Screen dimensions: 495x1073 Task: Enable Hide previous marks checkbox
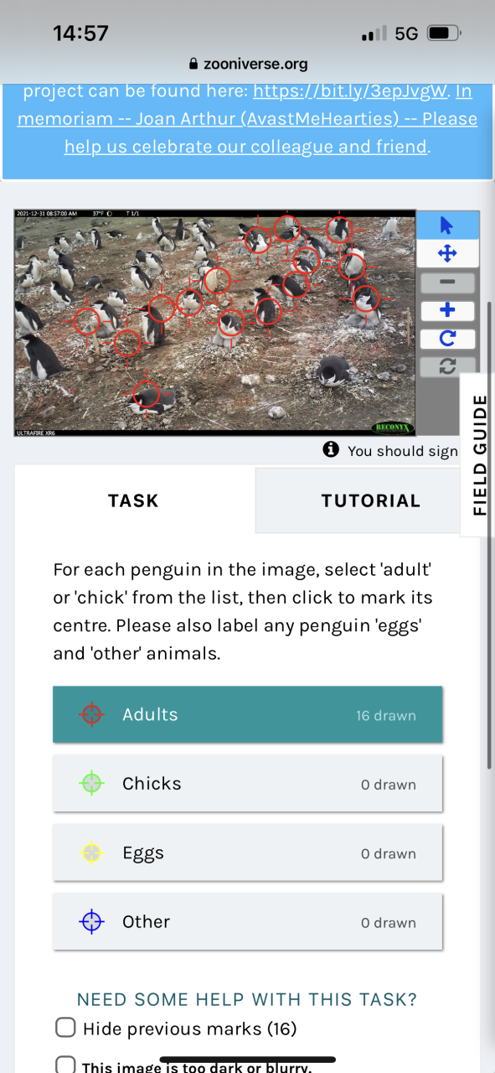coord(65,1028)
